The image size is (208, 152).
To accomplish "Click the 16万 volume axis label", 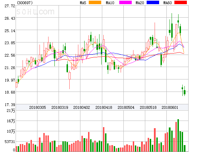I will point(11,121).
